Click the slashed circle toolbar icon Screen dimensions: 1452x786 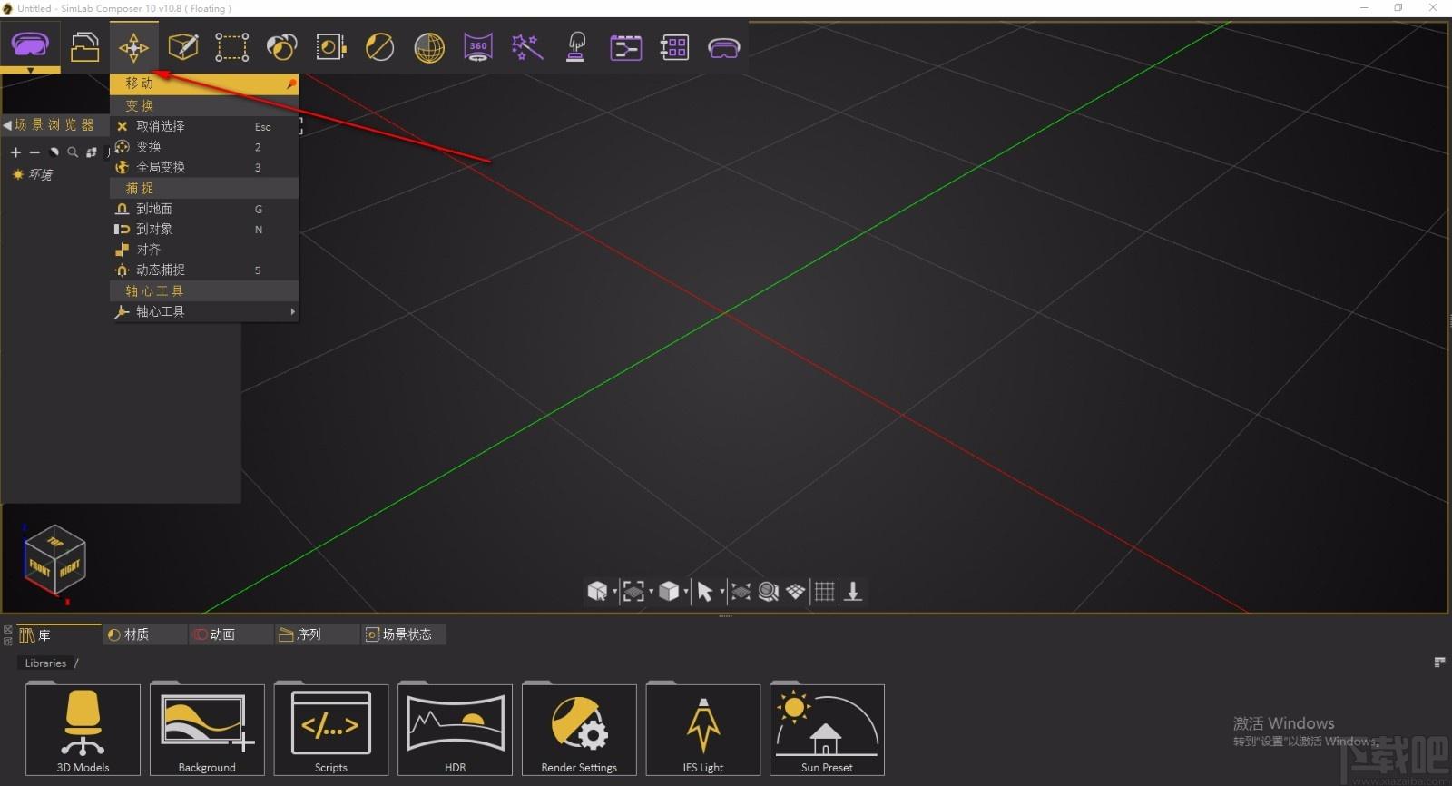point(379,46)
